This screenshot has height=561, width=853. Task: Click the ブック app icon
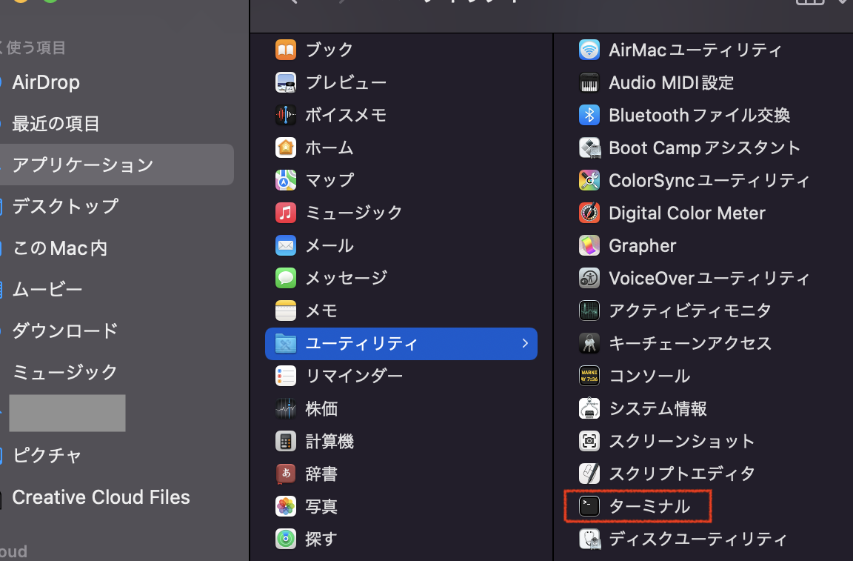286,50
